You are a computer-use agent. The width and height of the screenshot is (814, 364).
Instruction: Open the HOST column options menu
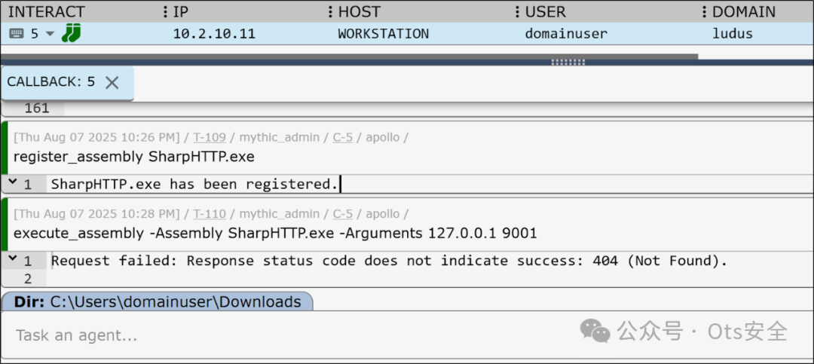[518, 12]
